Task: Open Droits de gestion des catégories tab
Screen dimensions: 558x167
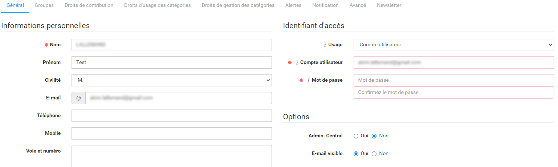Action: (x=238, y=5)
